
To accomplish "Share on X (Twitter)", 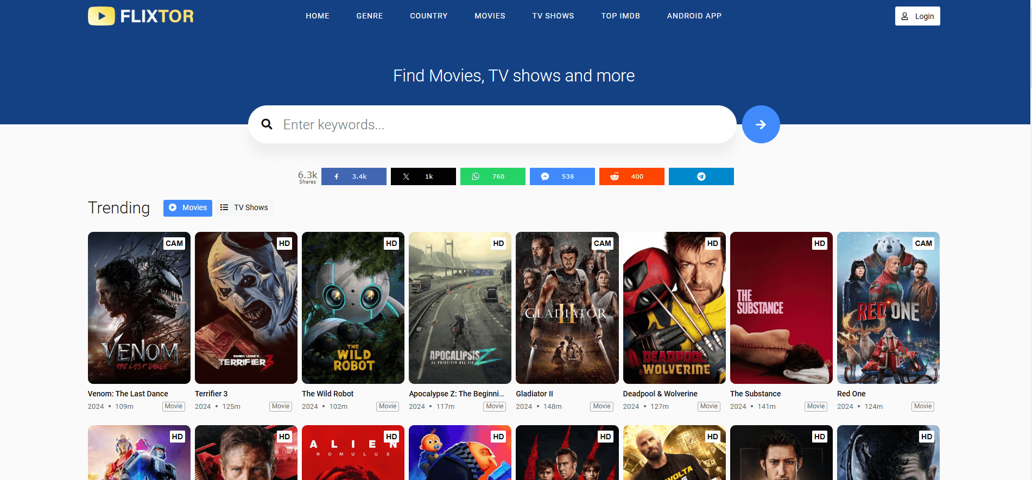I will click(x=423, y=176).
